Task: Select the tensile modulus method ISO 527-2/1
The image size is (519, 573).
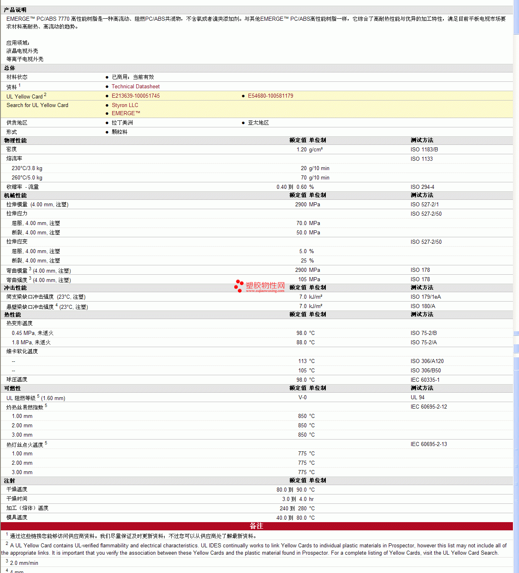Action: 425,204
